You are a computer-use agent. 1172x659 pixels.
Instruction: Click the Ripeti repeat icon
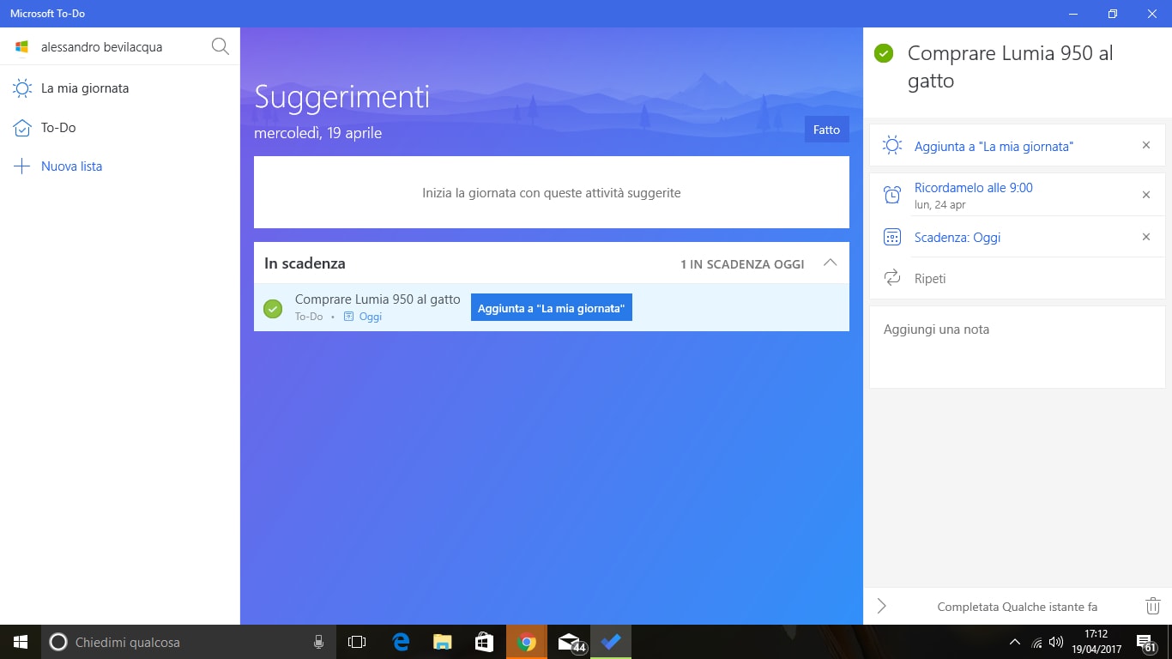[891, 278]
